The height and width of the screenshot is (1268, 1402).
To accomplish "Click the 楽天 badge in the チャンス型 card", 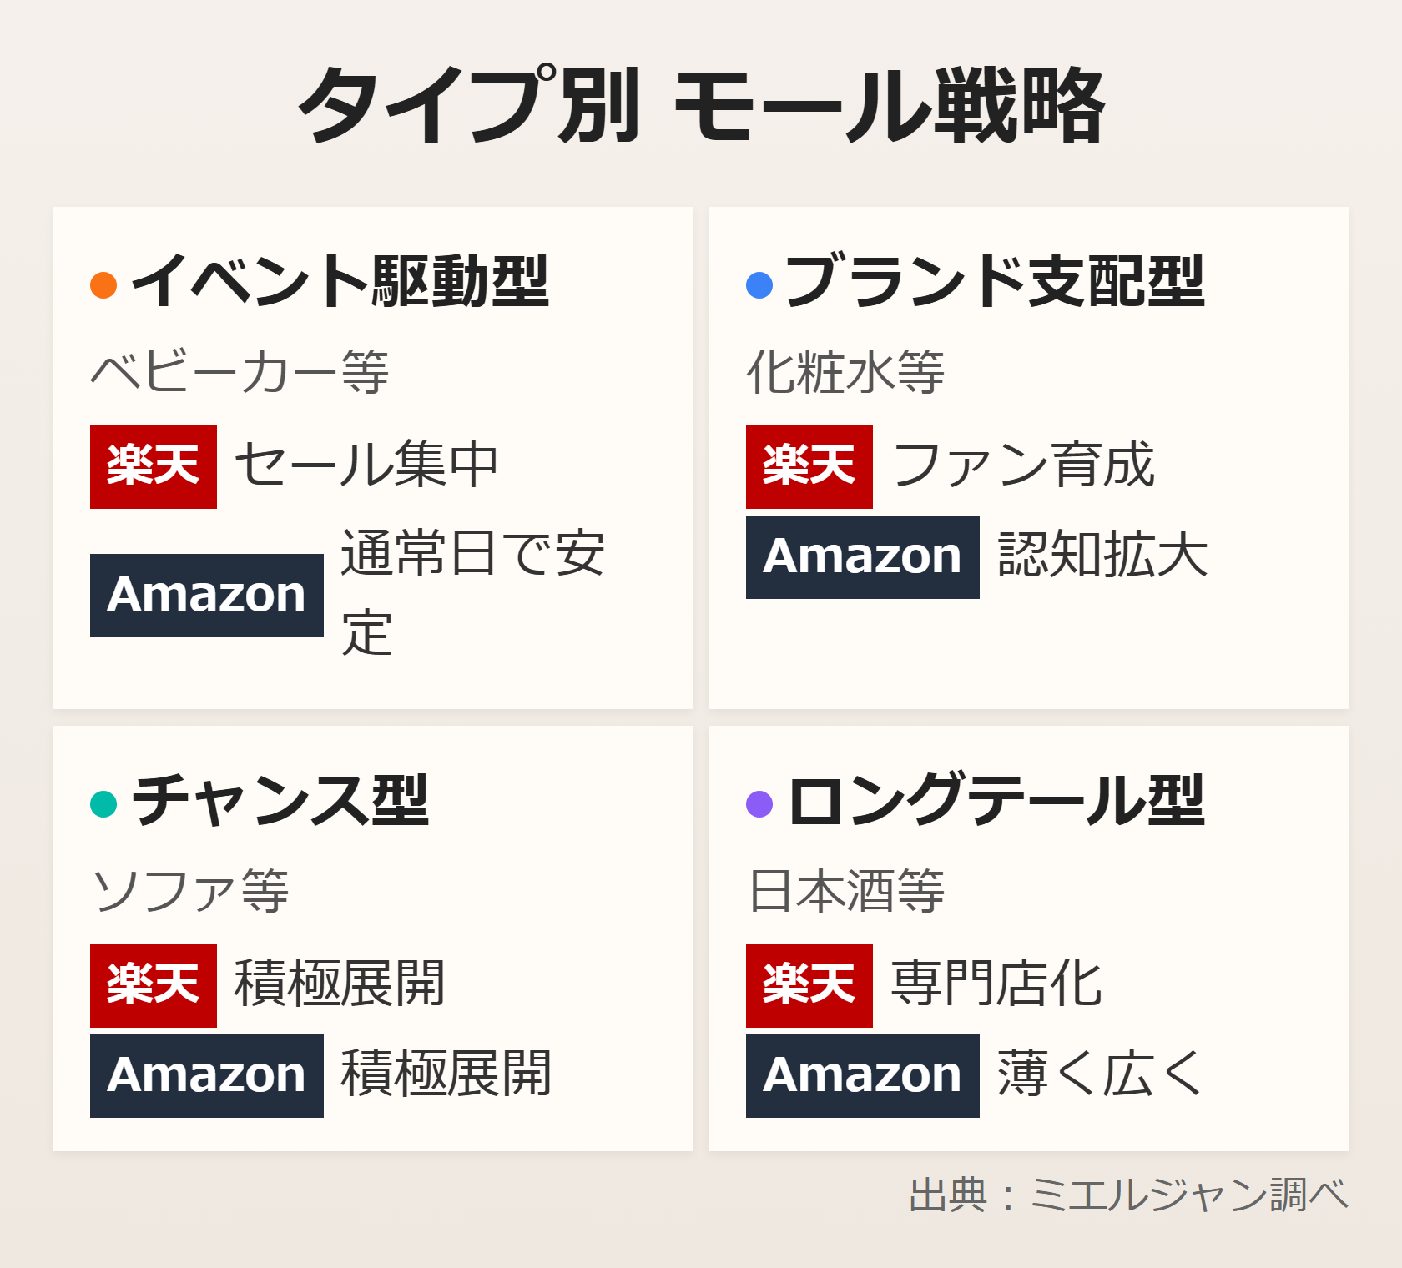I will (154, 986).
